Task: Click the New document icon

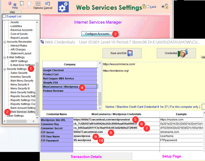Action: [x=29, y=4]
